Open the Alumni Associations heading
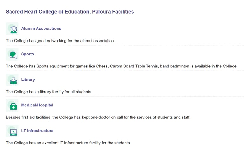 point(41,29)
